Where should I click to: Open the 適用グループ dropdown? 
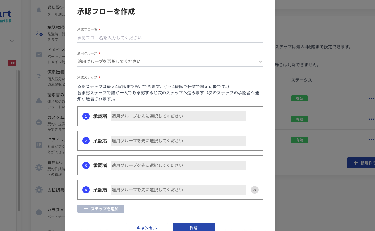coord(170,61)
